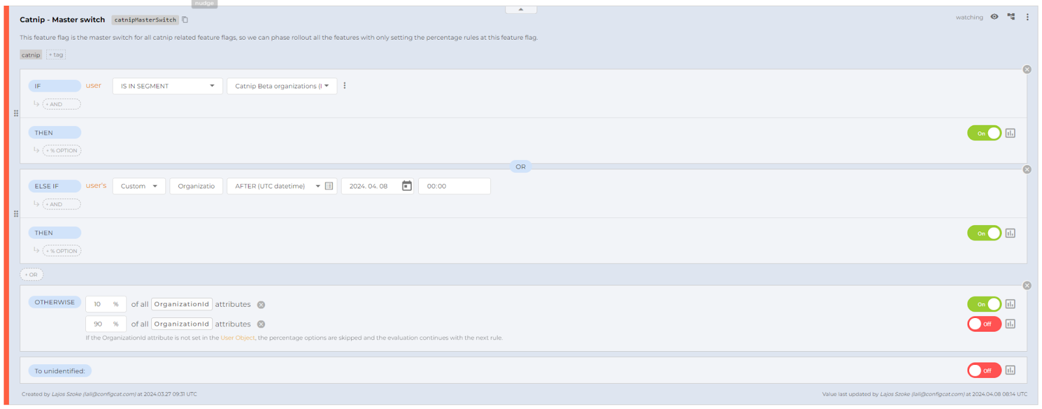
Task: Change OrganizationId attribute of 10% row
Action: 182,304
